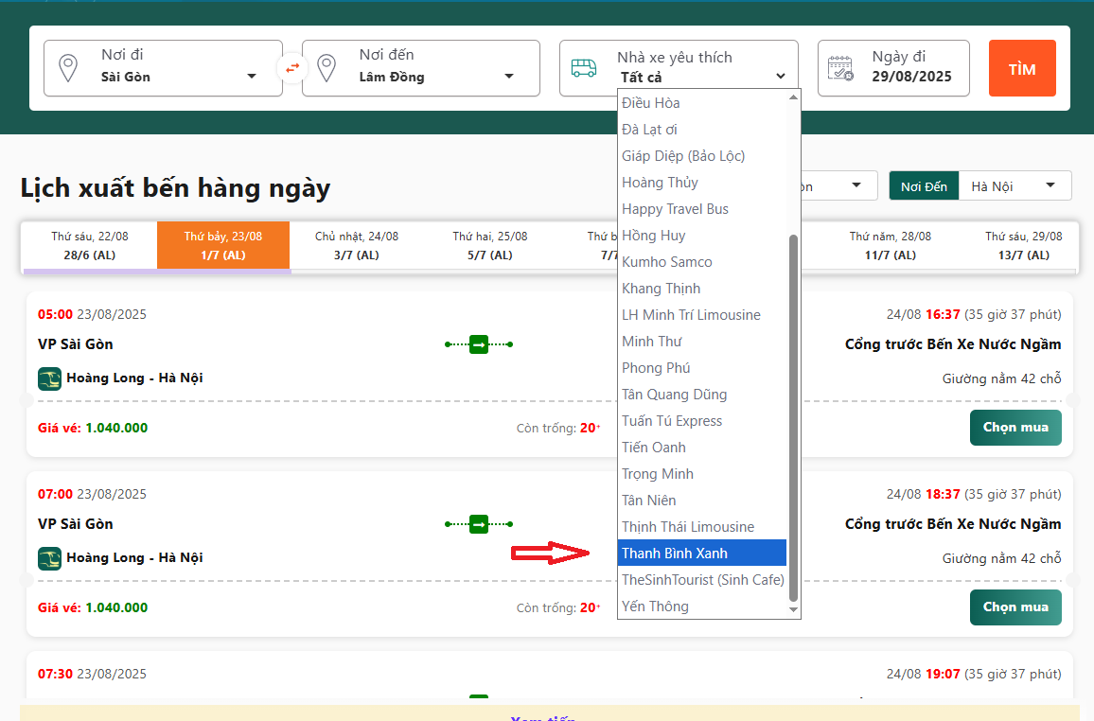Screen dimensions: 1094x721
Task: Select the highlighted Thanh Bình Xanh option
Action: pyautogui.click(x=702, y=554)
